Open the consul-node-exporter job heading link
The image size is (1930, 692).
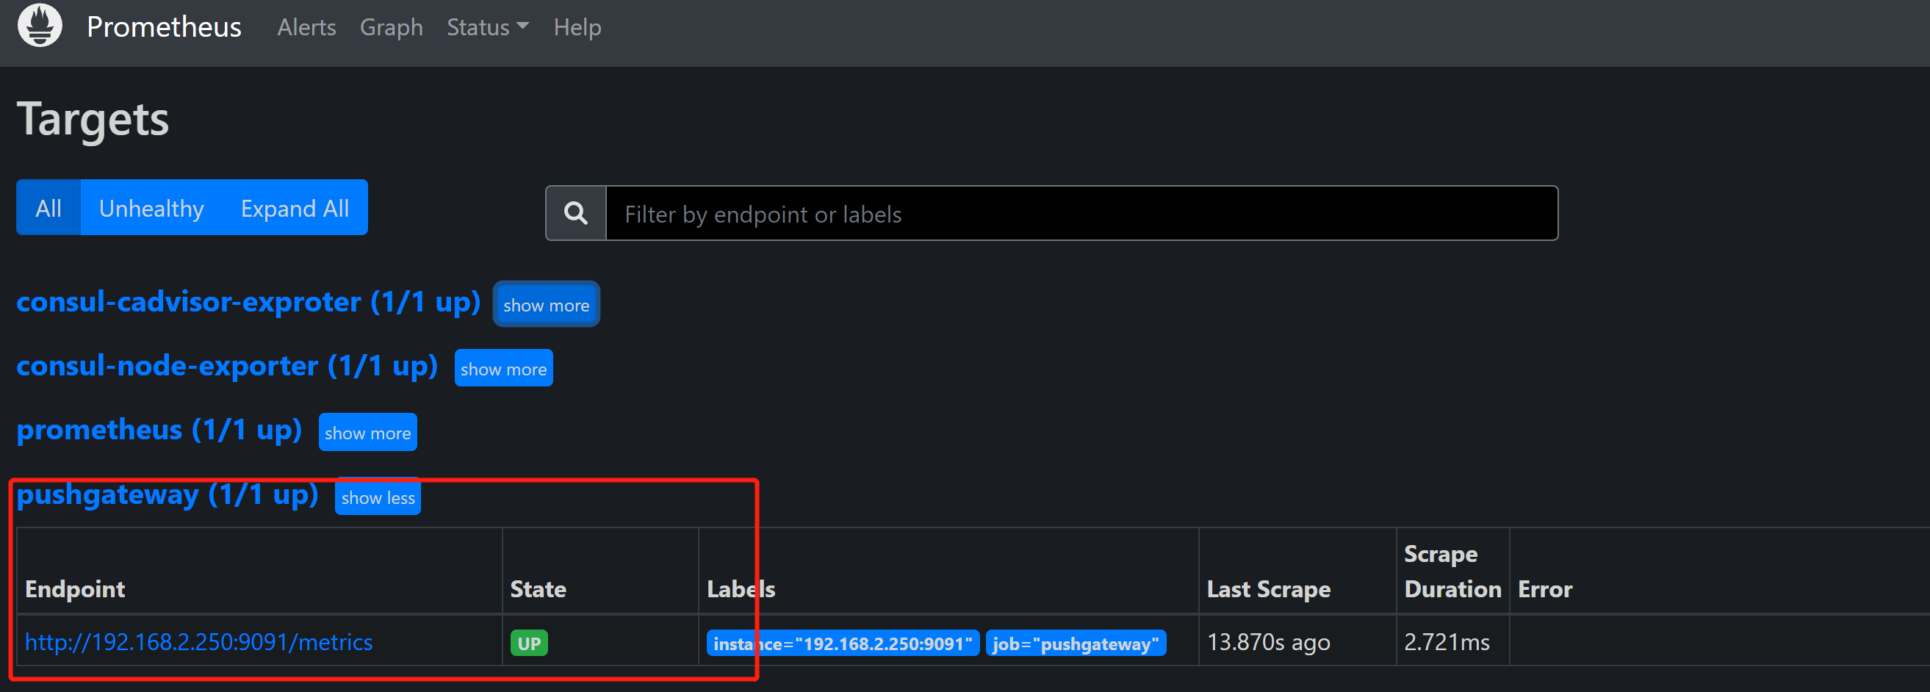[x=226, y=366]
